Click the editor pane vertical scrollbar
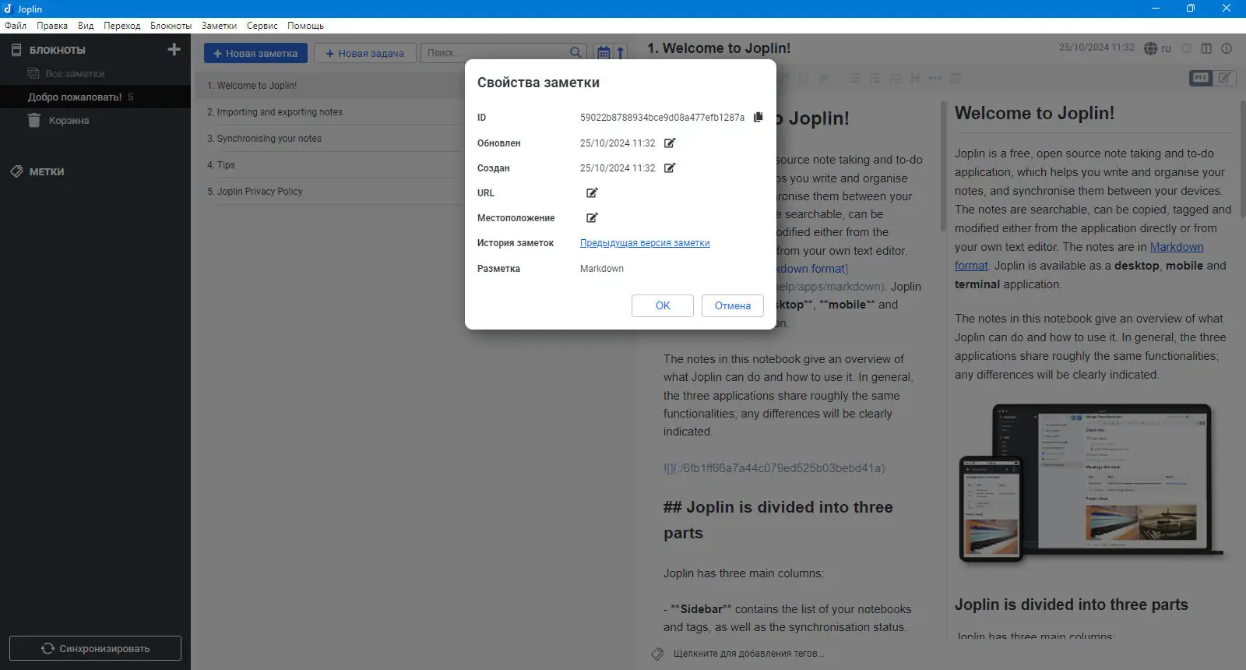Image resolution: width=1246 pixels, height=670 pixels. (943, 166)
